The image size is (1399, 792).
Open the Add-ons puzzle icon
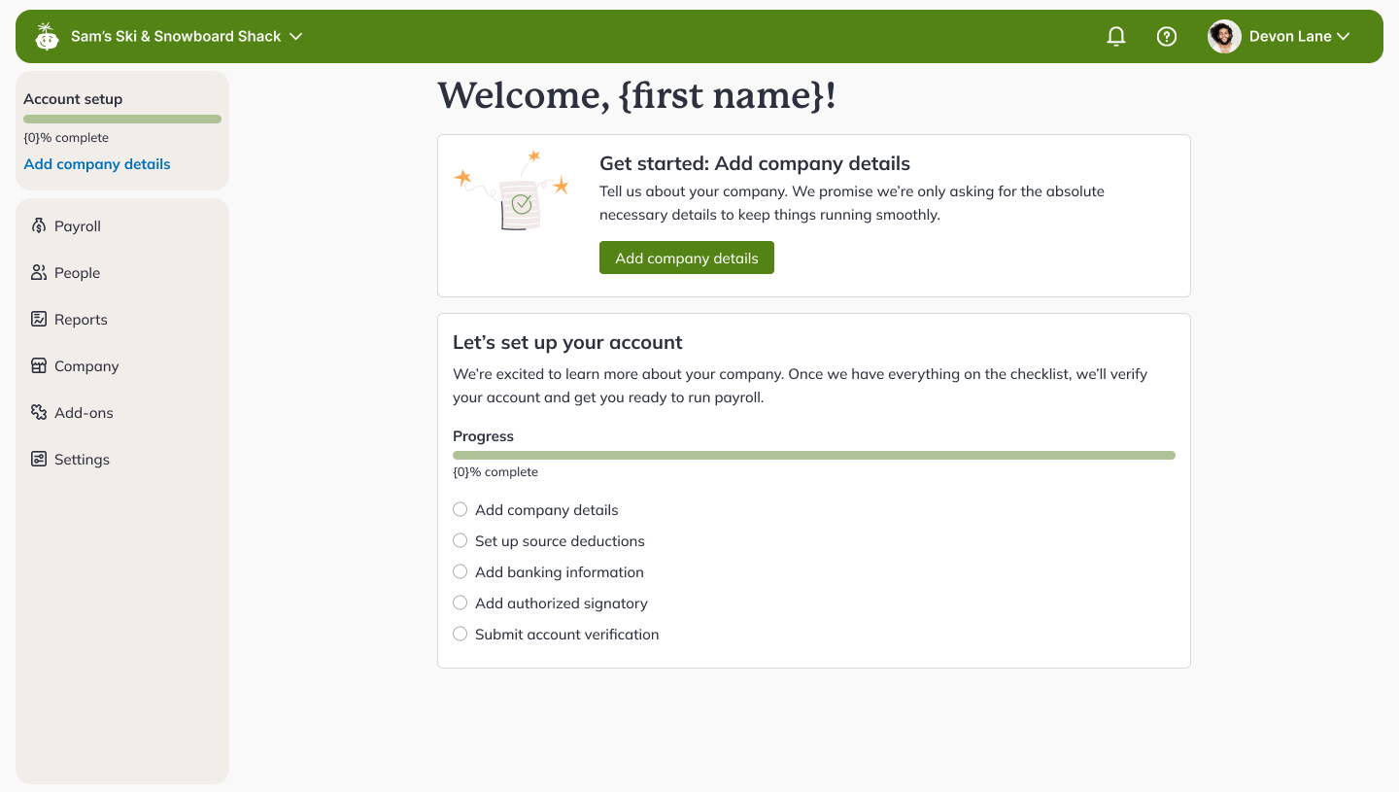click(38, 412)
